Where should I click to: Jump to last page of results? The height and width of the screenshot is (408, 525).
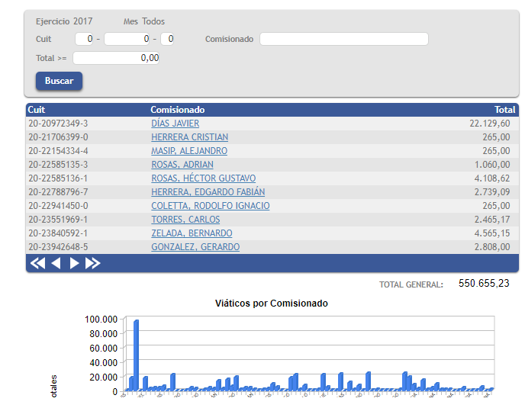(x=93, y=263)
